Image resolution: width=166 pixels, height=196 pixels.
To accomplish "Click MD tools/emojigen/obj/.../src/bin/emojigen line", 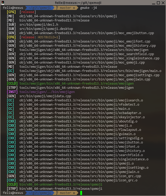I will 78,50.
